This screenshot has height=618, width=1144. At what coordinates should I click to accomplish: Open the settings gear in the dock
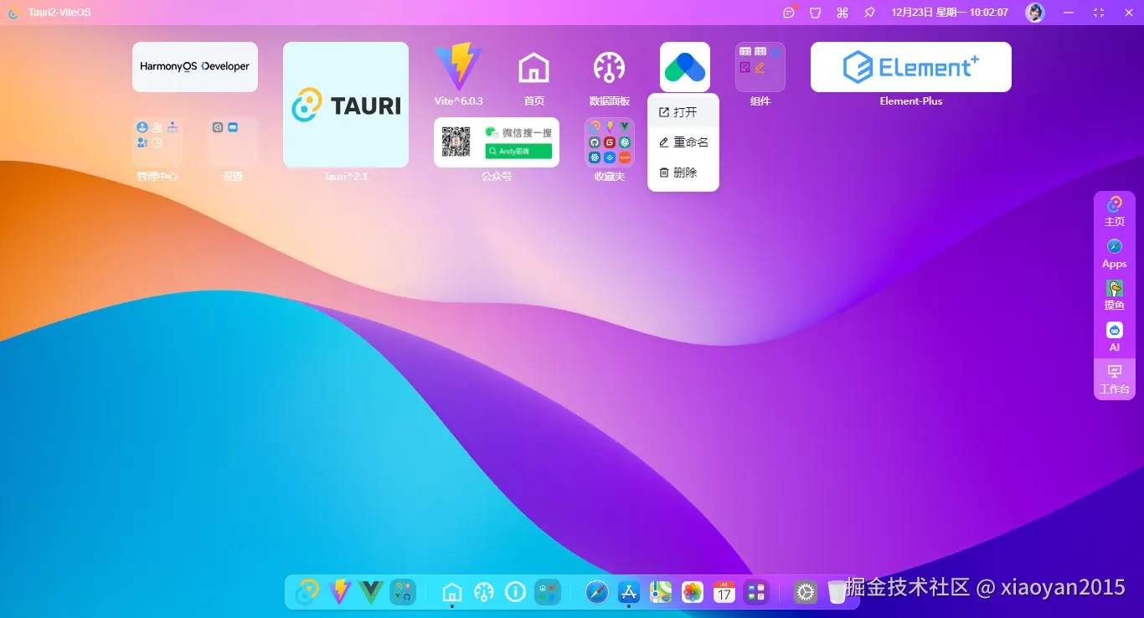806,592
